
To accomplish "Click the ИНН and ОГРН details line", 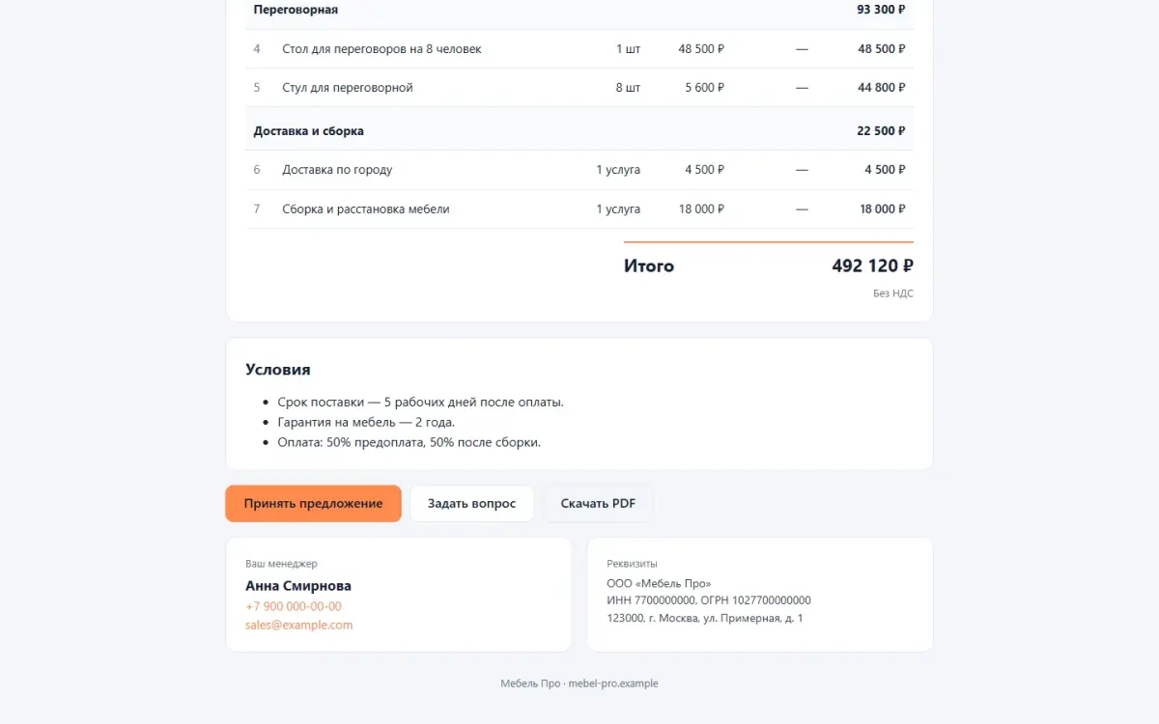I will [x=709, y=600].
